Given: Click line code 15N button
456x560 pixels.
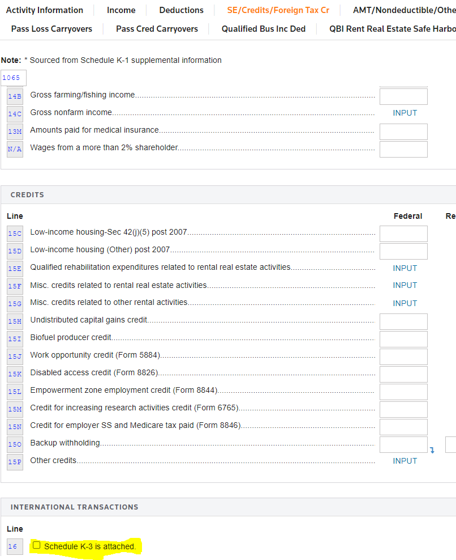Looking at the screenshot, I should pyautogui.click(x=15, y=426).
